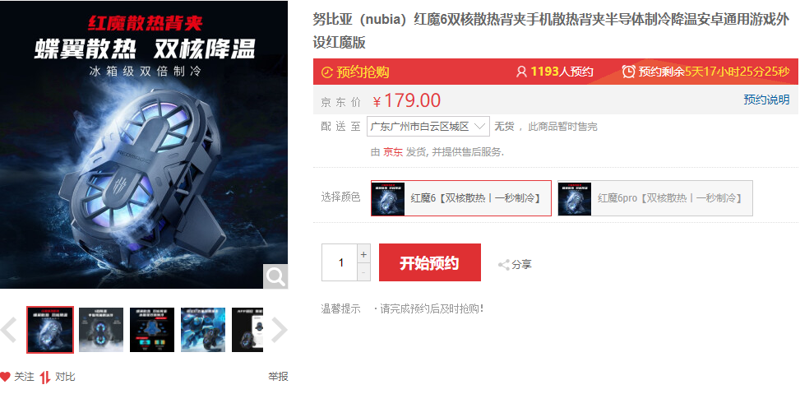This screenshot has width=800, height=408.
Task: Increase quantity with the plus button
Action: pos(363,254)
